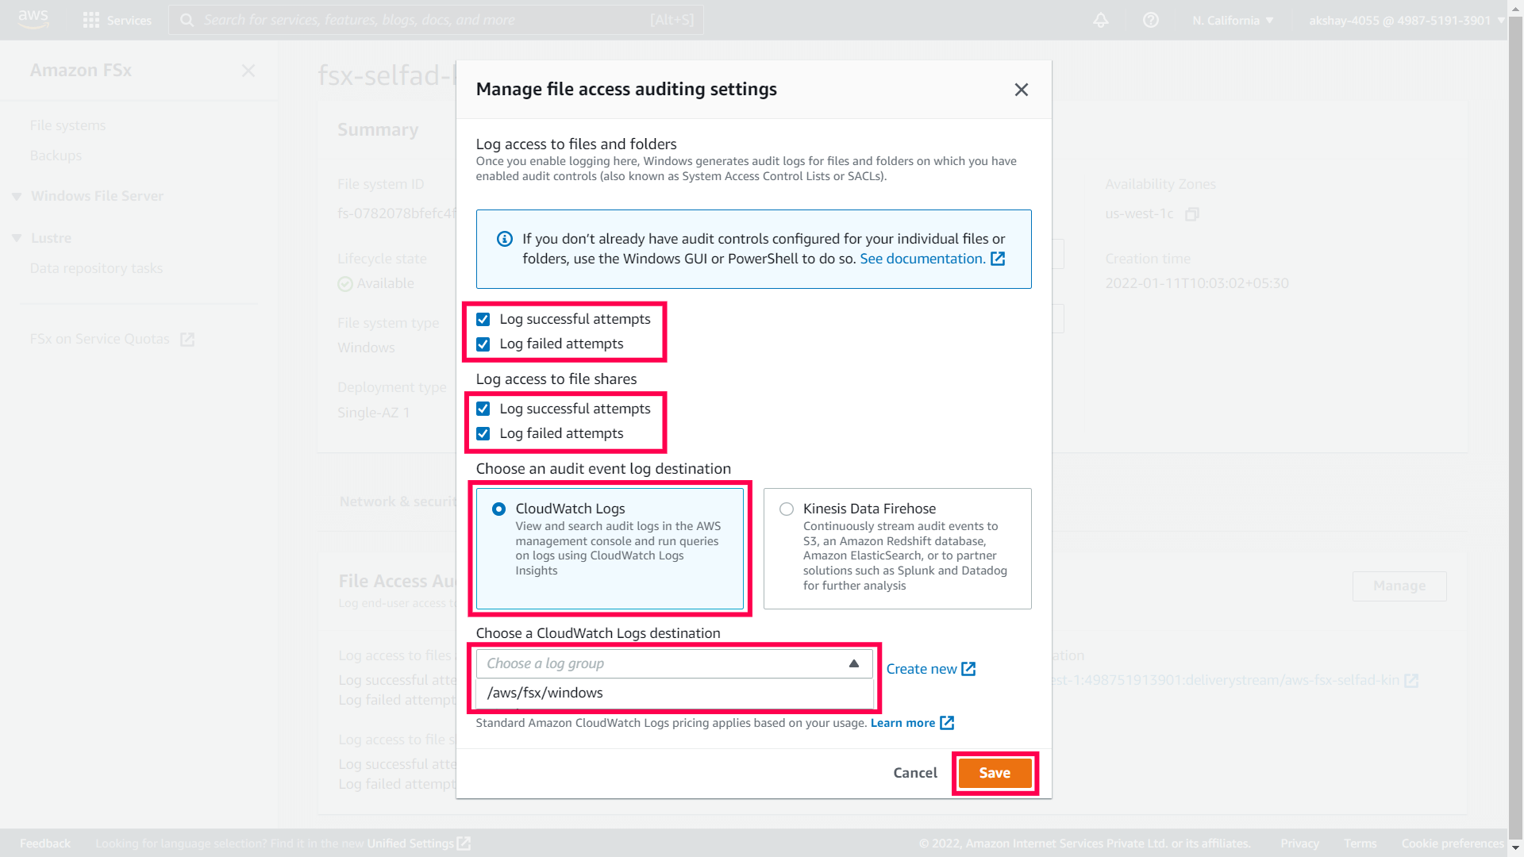Open external link icon beside See documentation

[x=998, y=259]
